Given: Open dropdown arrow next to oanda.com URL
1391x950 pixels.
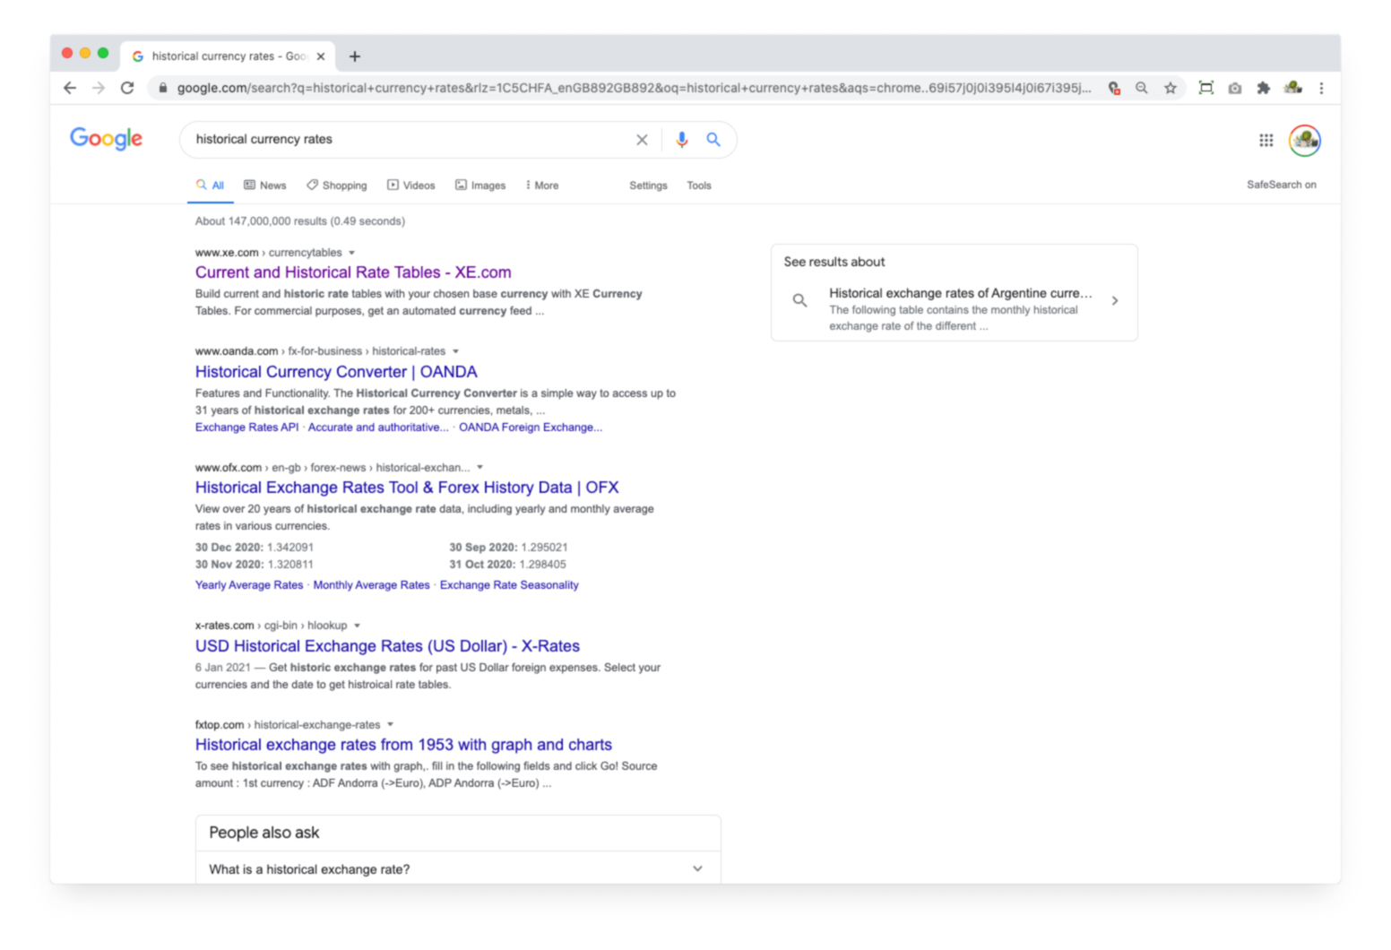Looking at the screenshot, I should [455, 351].
